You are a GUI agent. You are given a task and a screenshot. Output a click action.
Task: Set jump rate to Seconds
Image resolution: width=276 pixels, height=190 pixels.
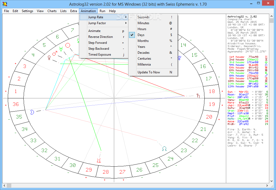point(153,17)
